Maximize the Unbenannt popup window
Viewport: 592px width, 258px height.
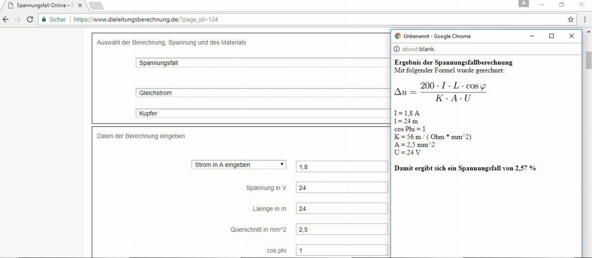point(552,36)
